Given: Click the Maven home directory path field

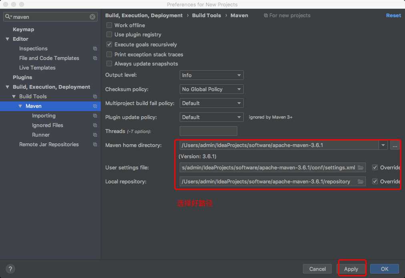Looking at the screenshot, I should pos(279,145).
